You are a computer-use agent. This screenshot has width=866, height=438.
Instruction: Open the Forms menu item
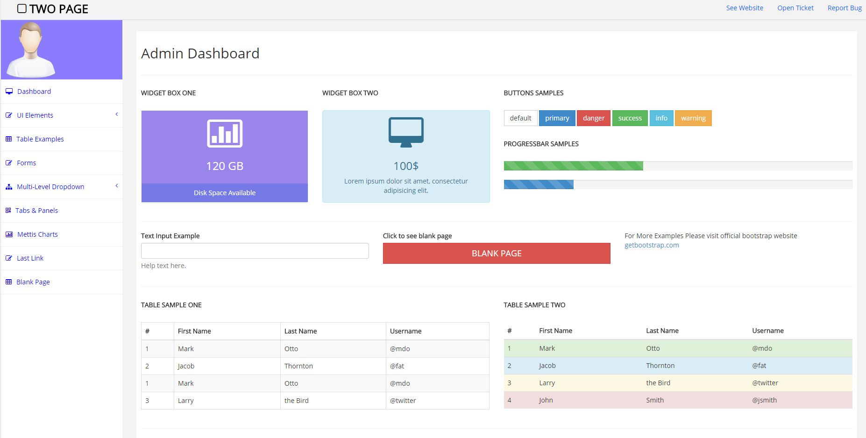coord(26,163)
